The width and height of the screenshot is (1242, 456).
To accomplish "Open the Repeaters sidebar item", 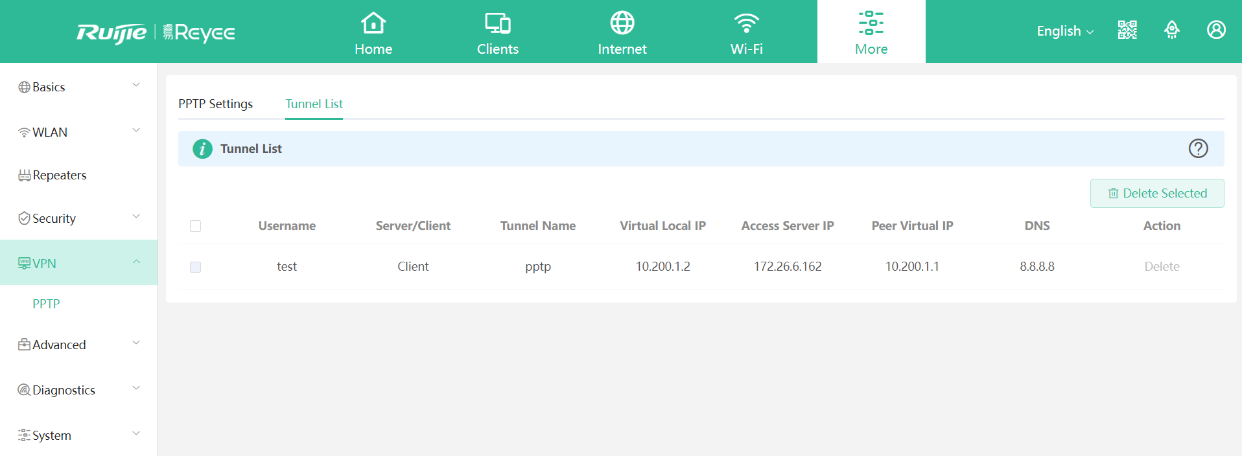I will [59, 175].
